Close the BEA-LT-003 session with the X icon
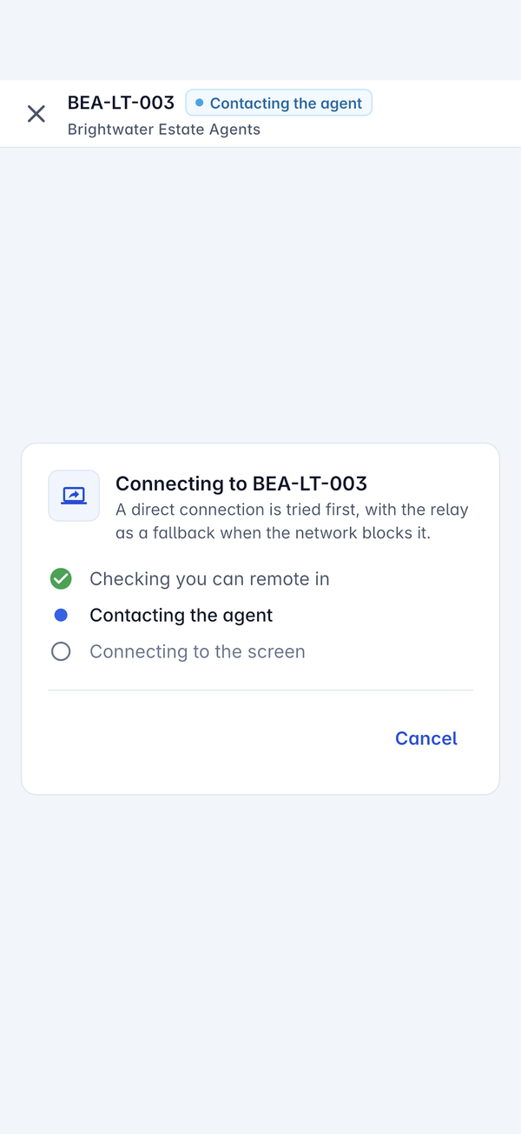This screenshot has width=521, height=1134. point(36,114)
